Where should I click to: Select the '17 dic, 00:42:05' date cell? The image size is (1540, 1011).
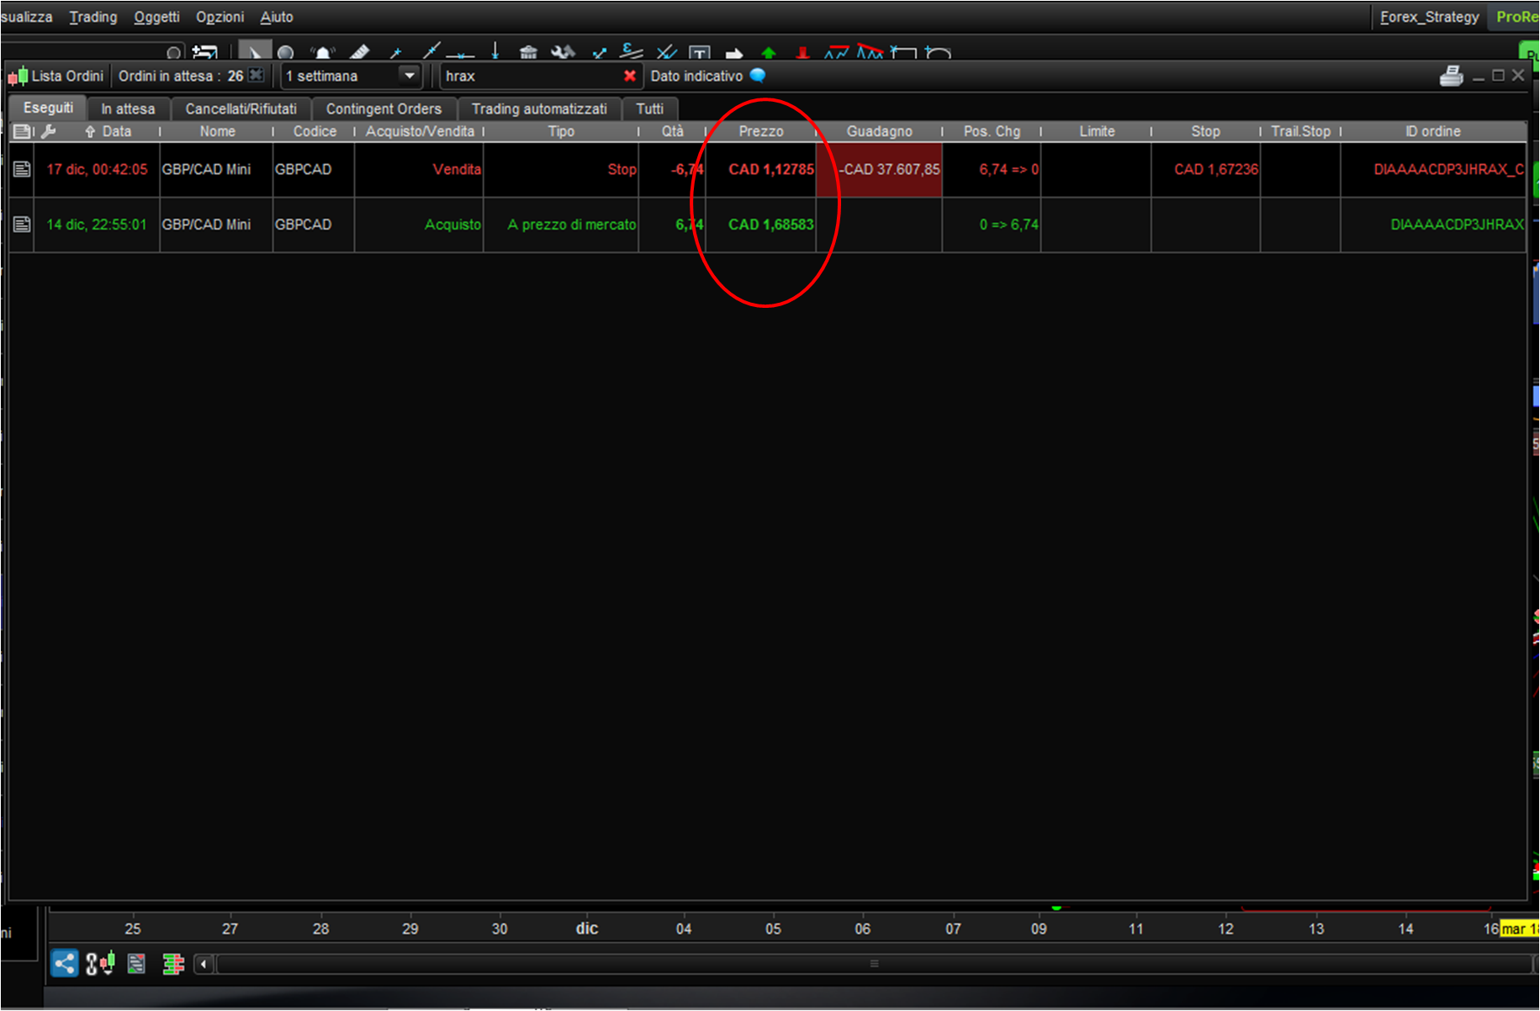coord(97,169)
